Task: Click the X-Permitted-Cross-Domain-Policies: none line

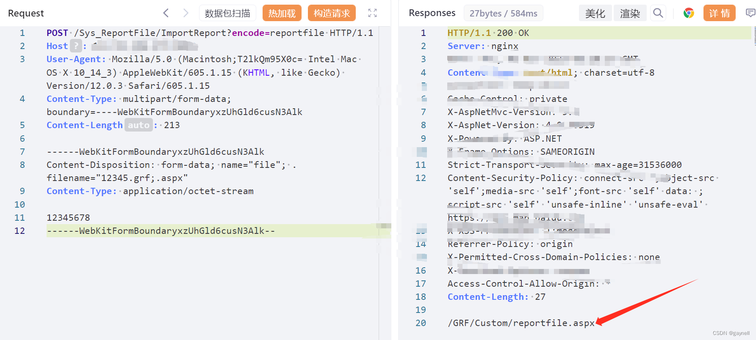Action: point(554,257)
